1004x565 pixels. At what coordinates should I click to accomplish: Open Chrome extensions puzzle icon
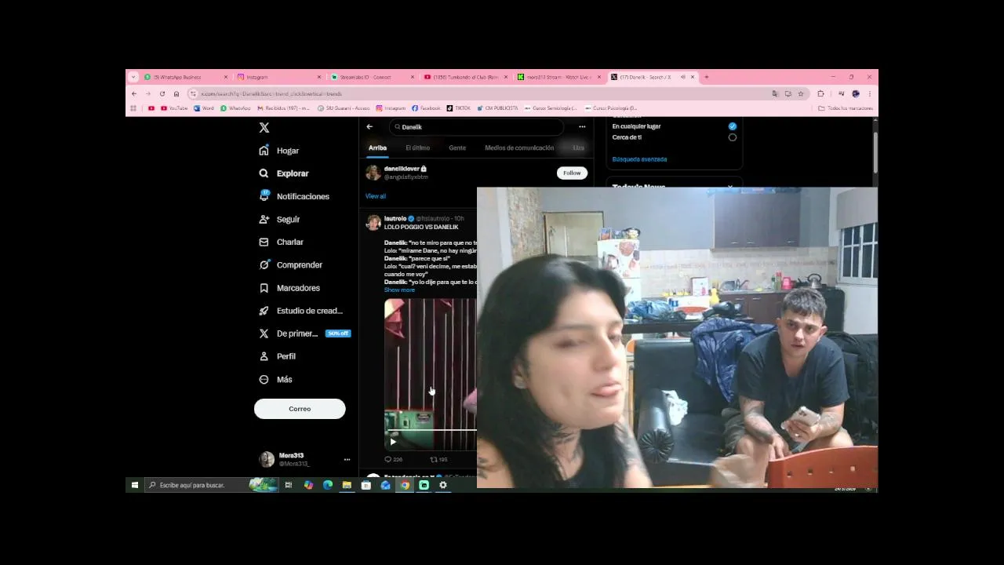821,93
